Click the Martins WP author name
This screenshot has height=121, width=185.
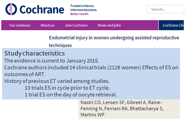pos(93,115)
